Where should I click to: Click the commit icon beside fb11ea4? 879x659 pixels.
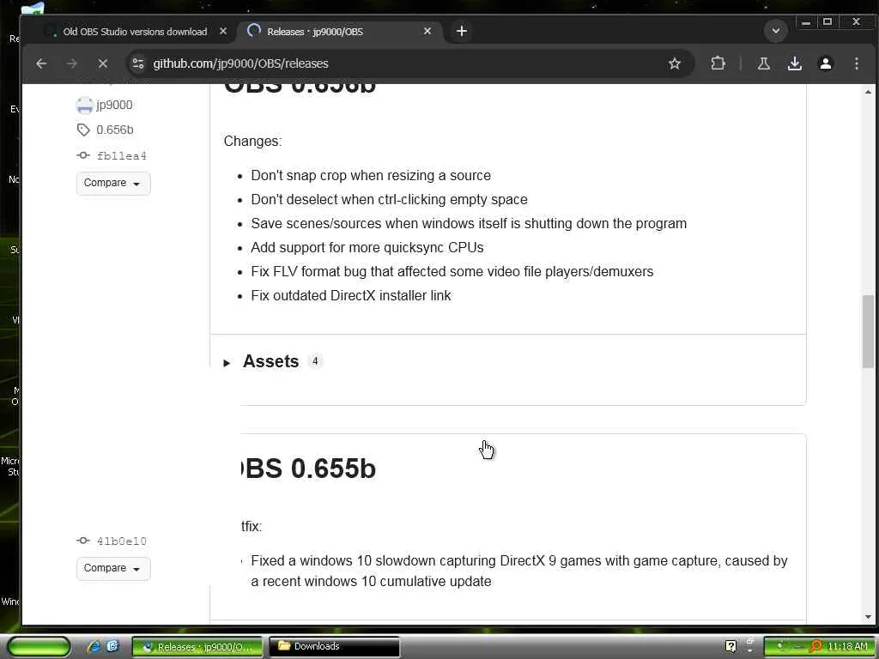[x=83, y=155]
